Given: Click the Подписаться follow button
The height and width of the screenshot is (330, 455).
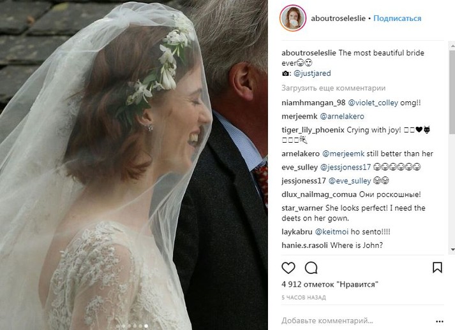Looking at the screenshot, I should click(397, 18).
